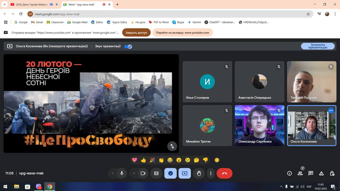Screen dimensions: 340x191
Task: Toggle the presentation audio switch
Action: click(128, 46)
